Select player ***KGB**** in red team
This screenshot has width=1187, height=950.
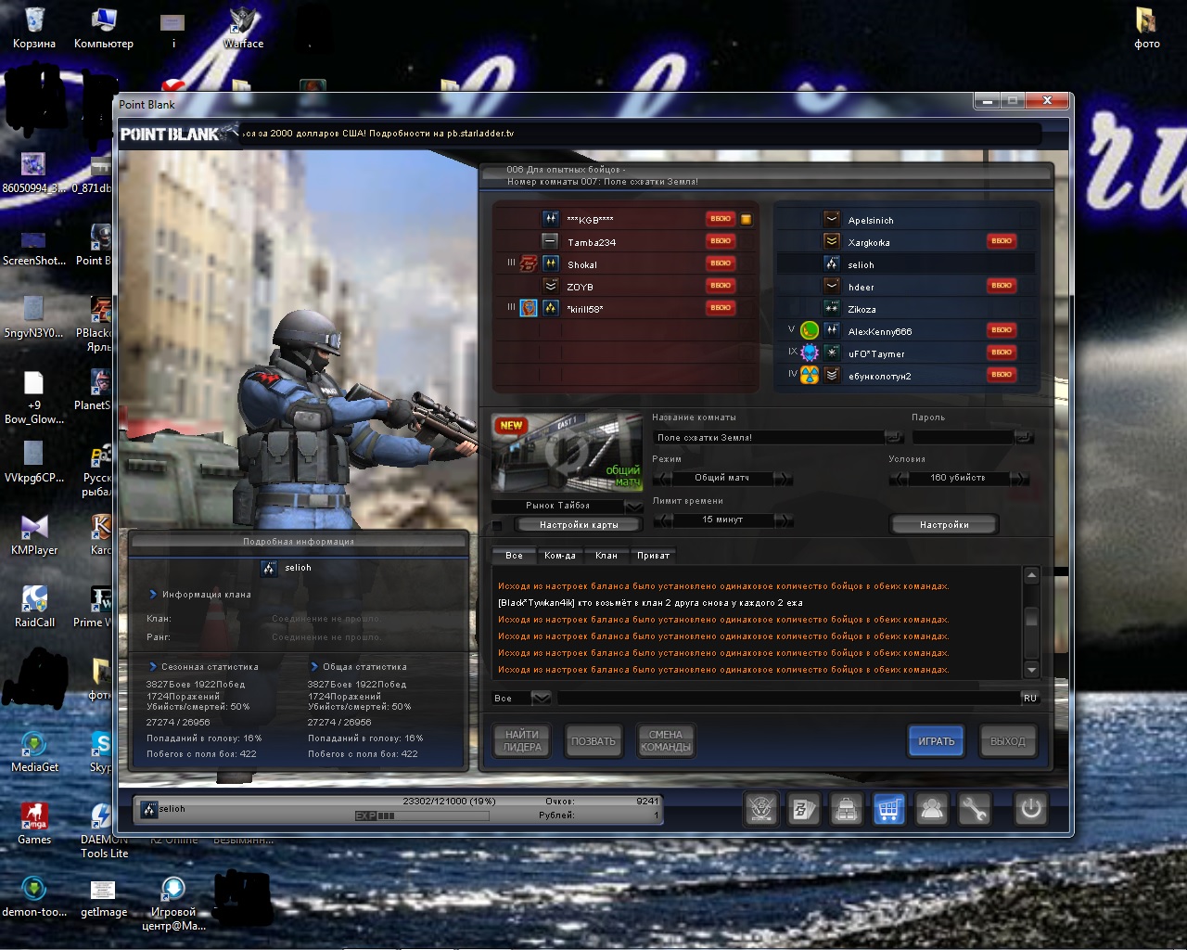coord(624,220)
